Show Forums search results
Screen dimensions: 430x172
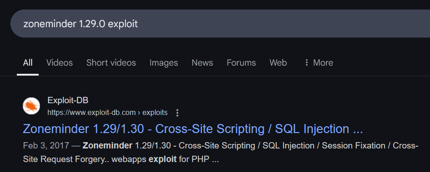point(241,63)
